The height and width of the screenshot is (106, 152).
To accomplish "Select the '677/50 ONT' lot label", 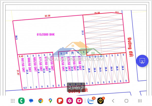I will [80, 63].
